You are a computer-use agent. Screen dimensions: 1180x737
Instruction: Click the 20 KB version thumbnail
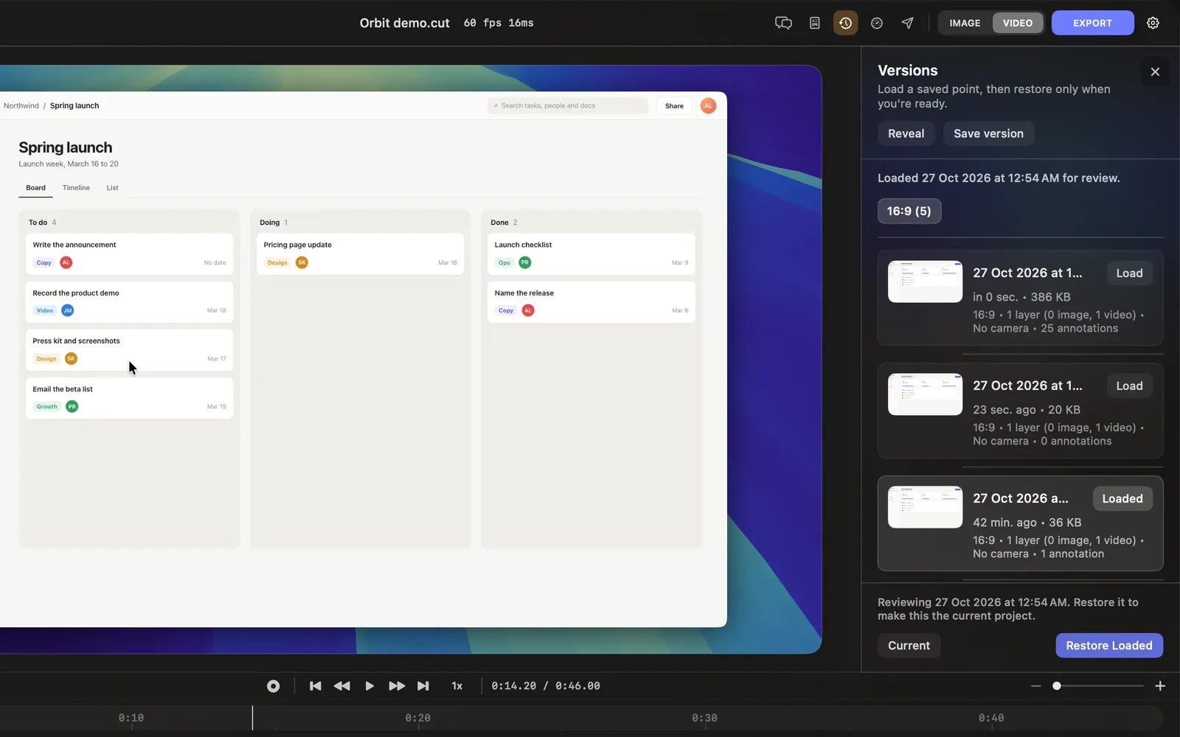click(x=925, y=394)
